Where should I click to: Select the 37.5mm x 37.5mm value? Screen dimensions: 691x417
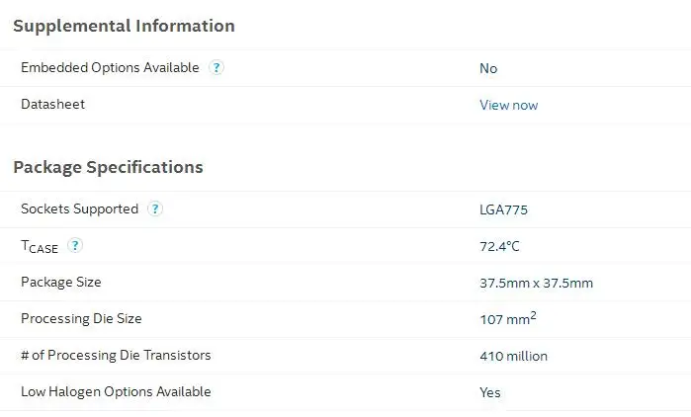536,283
